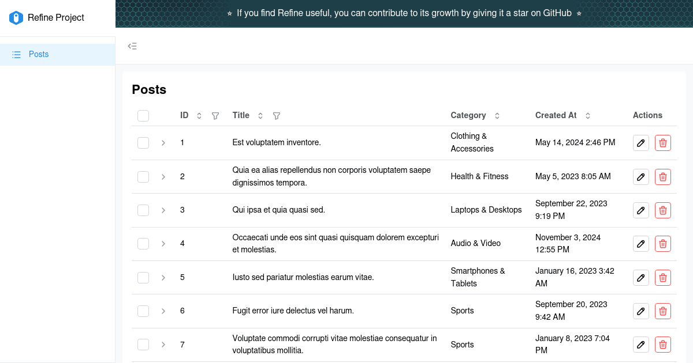This screenshot has height=363, width=693.
Task: Click the Posts page heading
Action: [x=148, y=89]
